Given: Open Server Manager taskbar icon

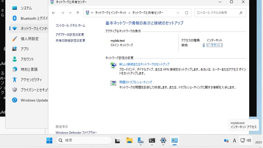Looking at the screenshot, I should 140,140.
